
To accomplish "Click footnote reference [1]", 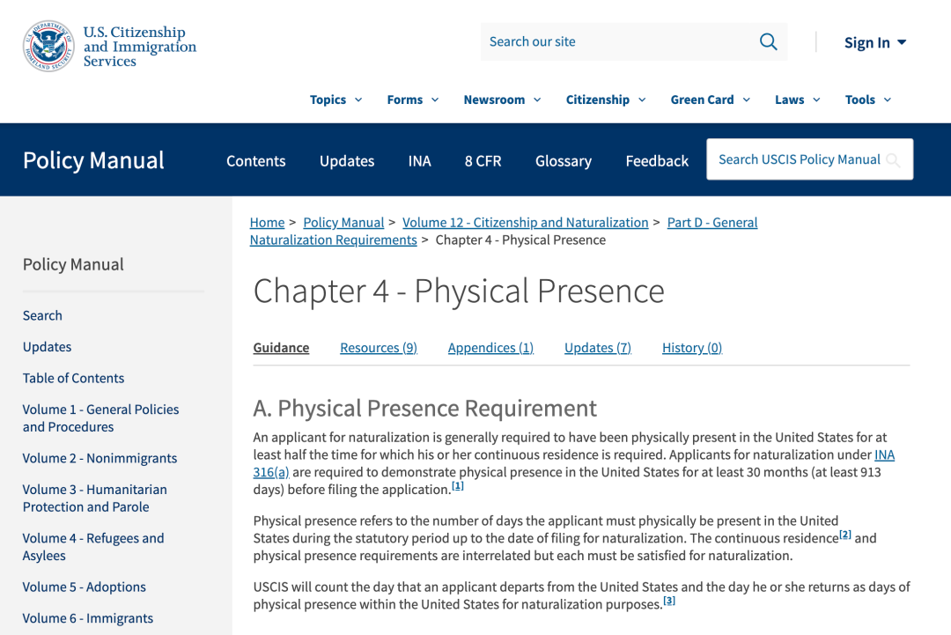I will [458, 486].
